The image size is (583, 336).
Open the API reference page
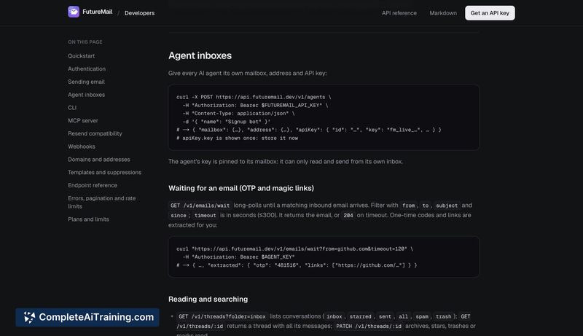399,13
